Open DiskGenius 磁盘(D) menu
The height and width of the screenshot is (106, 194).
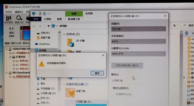point(19,12)
